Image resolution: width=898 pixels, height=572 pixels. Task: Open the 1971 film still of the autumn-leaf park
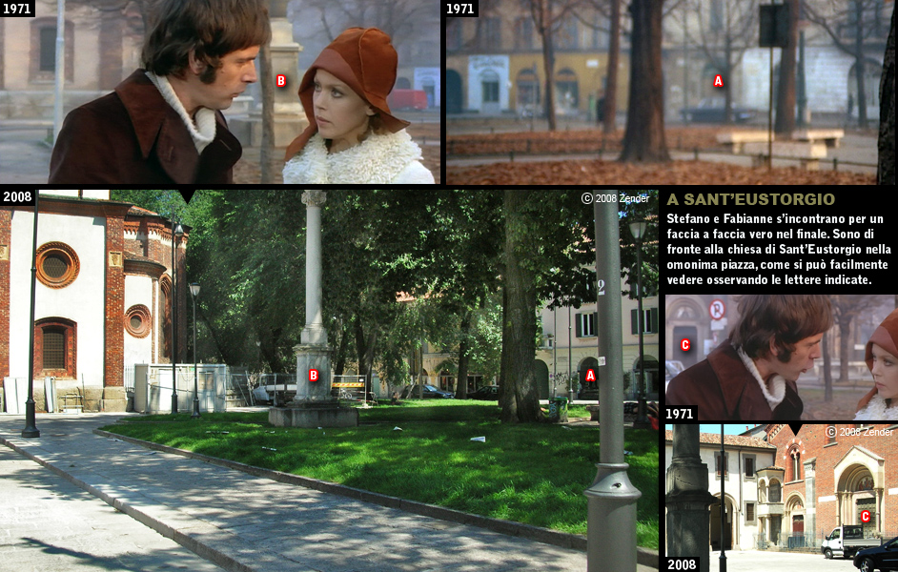[669, 92]
